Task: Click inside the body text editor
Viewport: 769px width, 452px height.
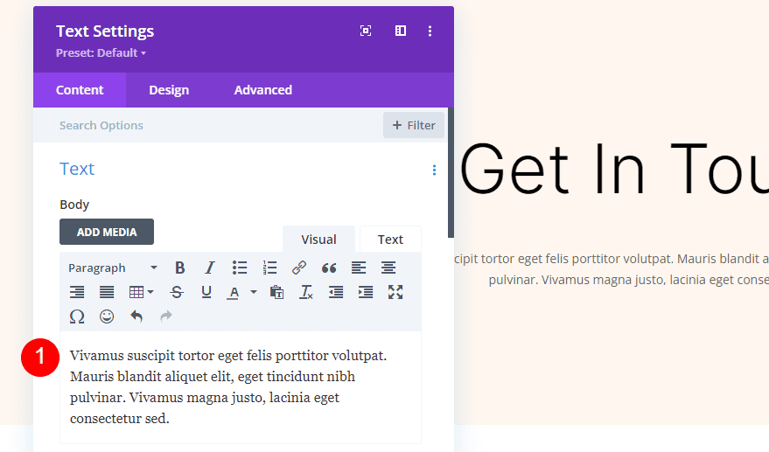Action: tap(241, 386)
